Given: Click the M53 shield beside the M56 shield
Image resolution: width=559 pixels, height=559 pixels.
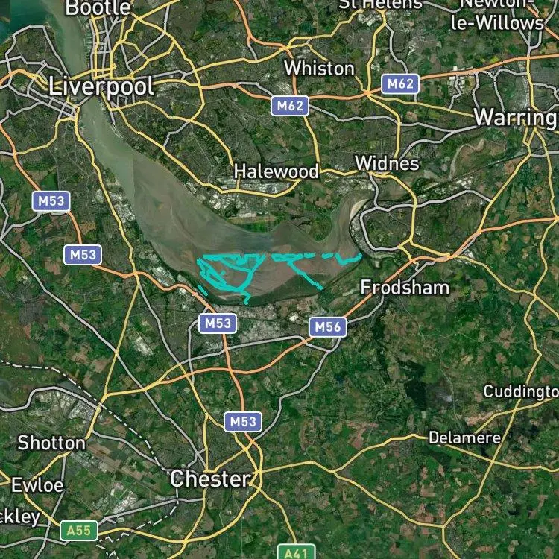Looking at the screenshot, I should point(218,323).
